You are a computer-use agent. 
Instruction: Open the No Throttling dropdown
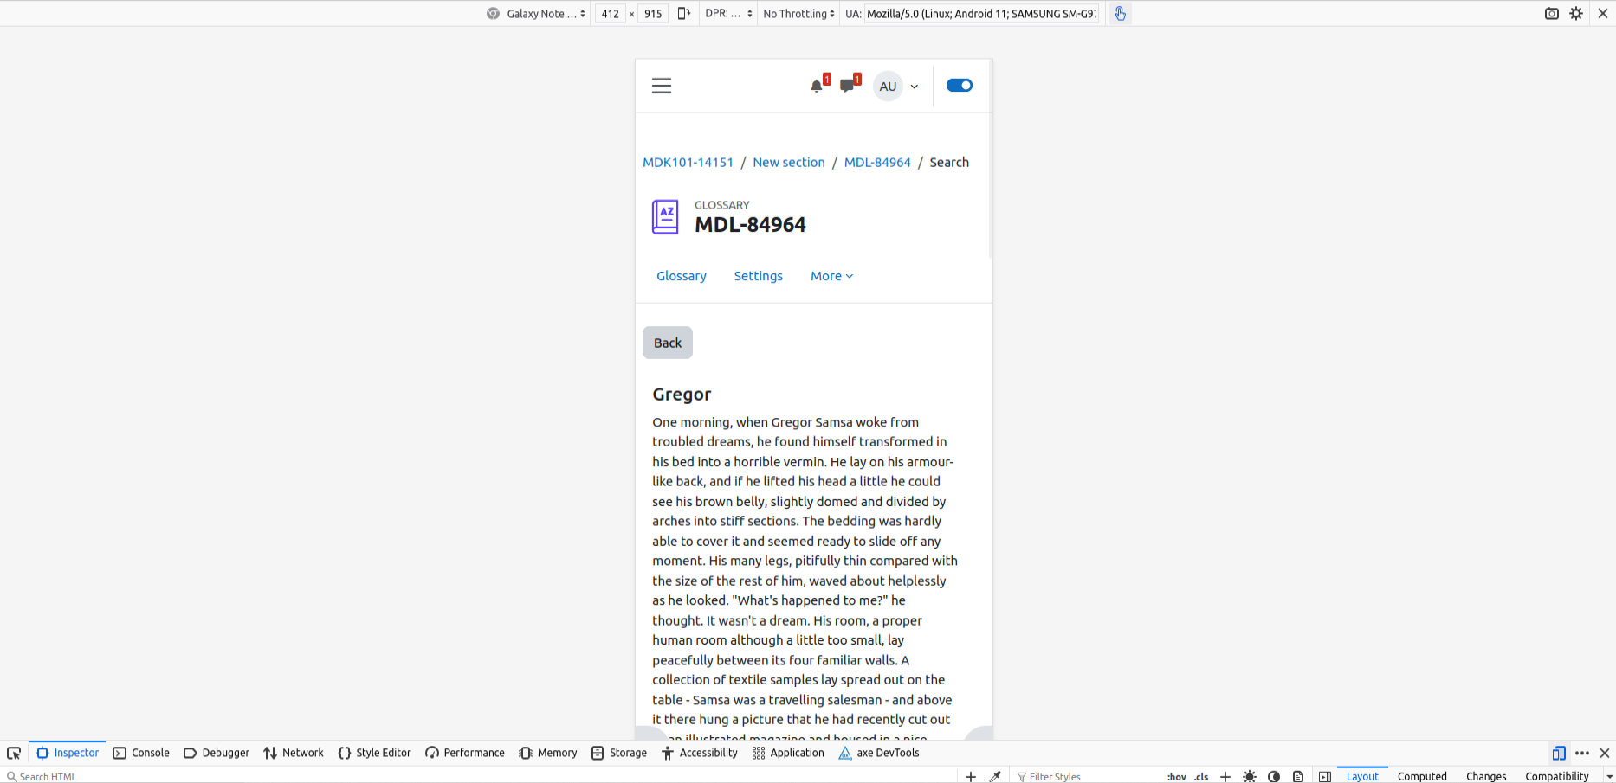coord(798,14)
